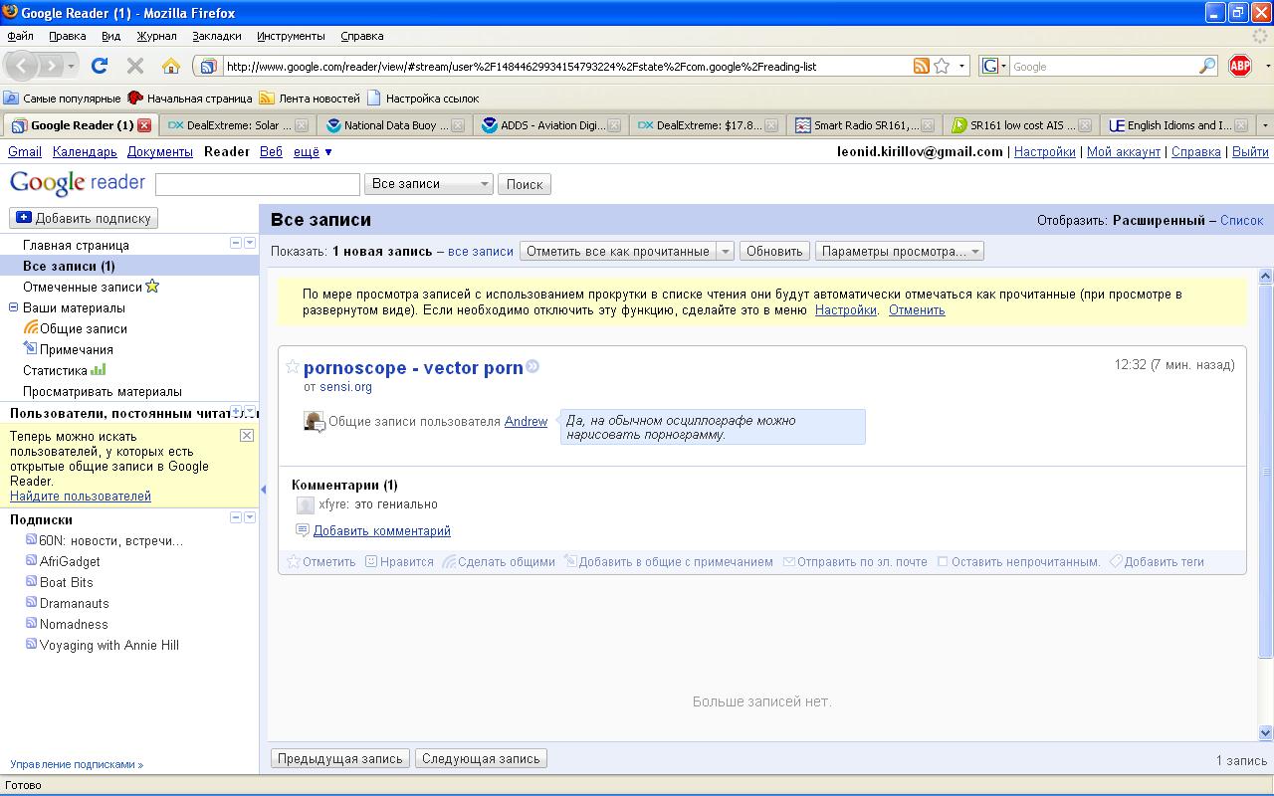Click the Statistics bar chart icon
Viewport: 1274px width, 796px height.
[x=98, y=369]
